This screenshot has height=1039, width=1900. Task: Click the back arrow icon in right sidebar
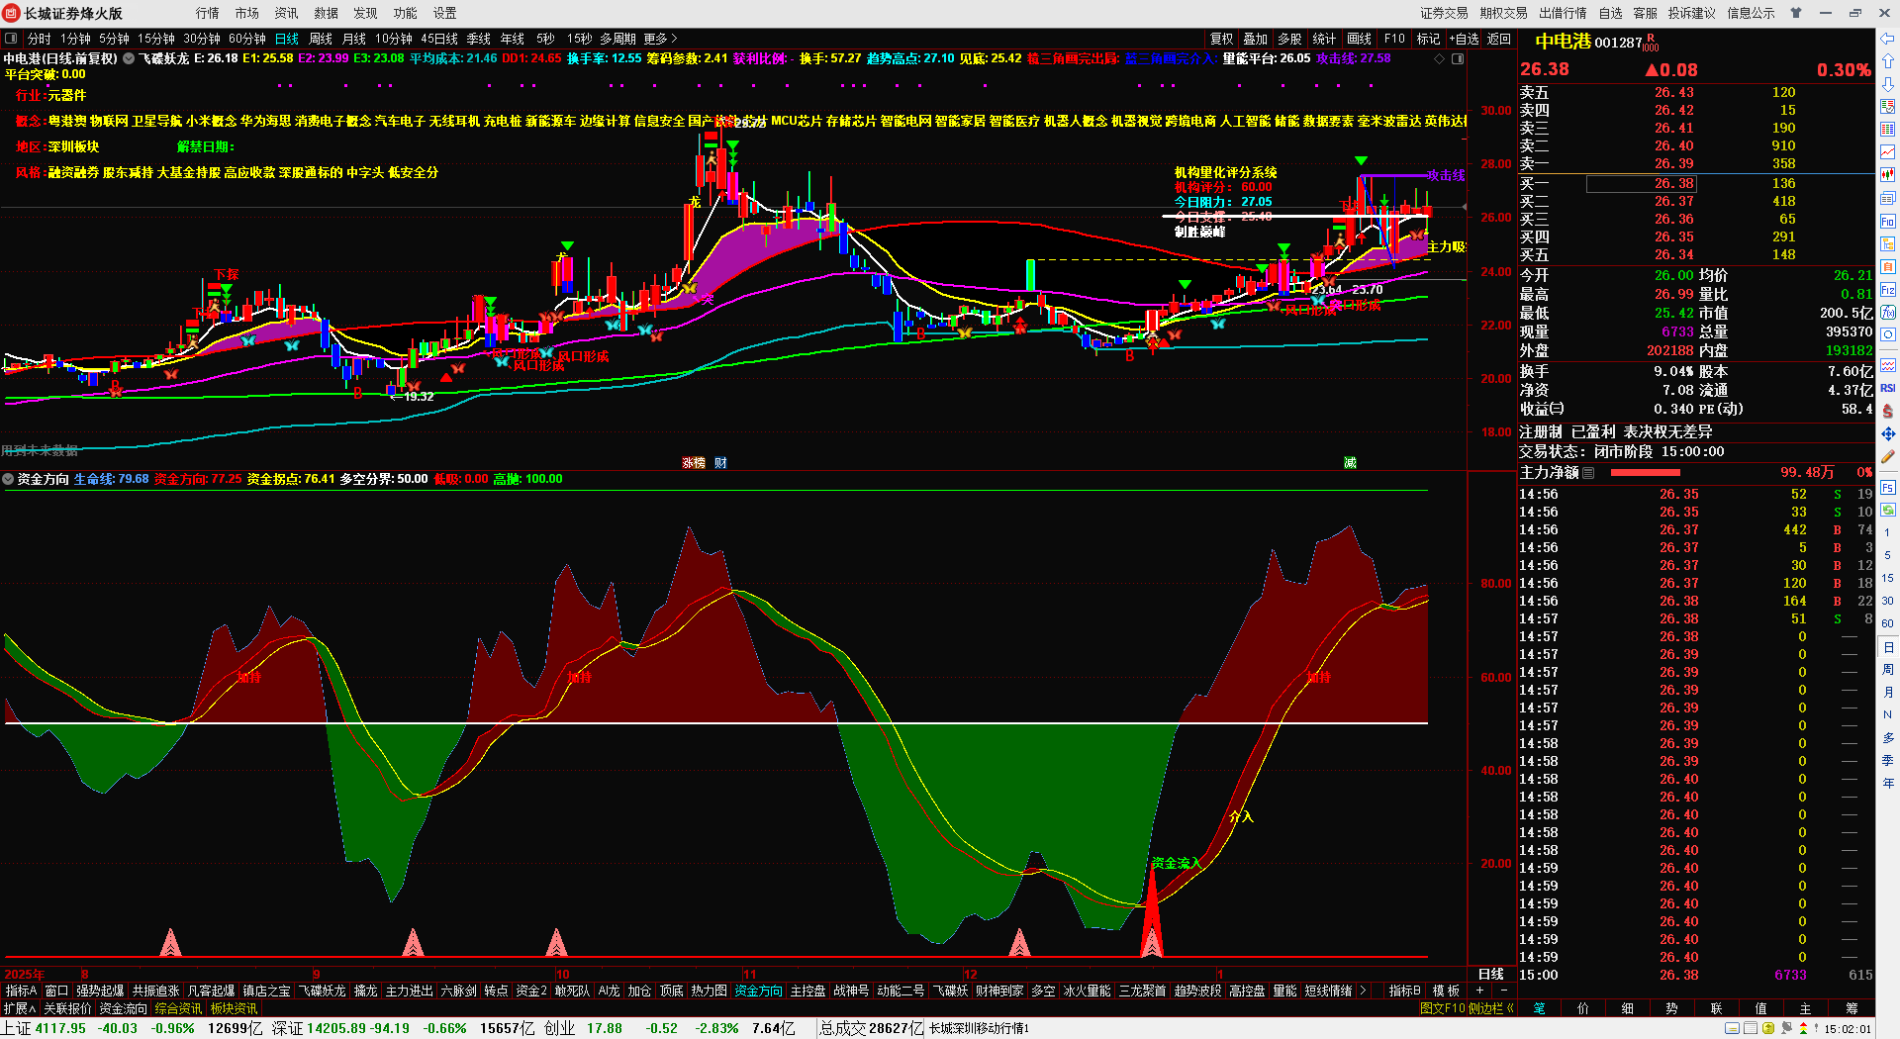tap(1888, 39)
